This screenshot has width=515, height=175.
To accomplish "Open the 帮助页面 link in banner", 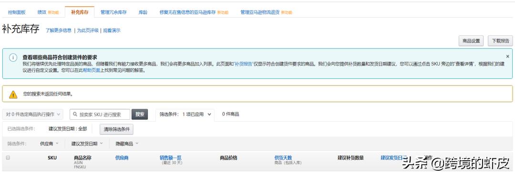I will pyautogui.click(x=91, y=70).
